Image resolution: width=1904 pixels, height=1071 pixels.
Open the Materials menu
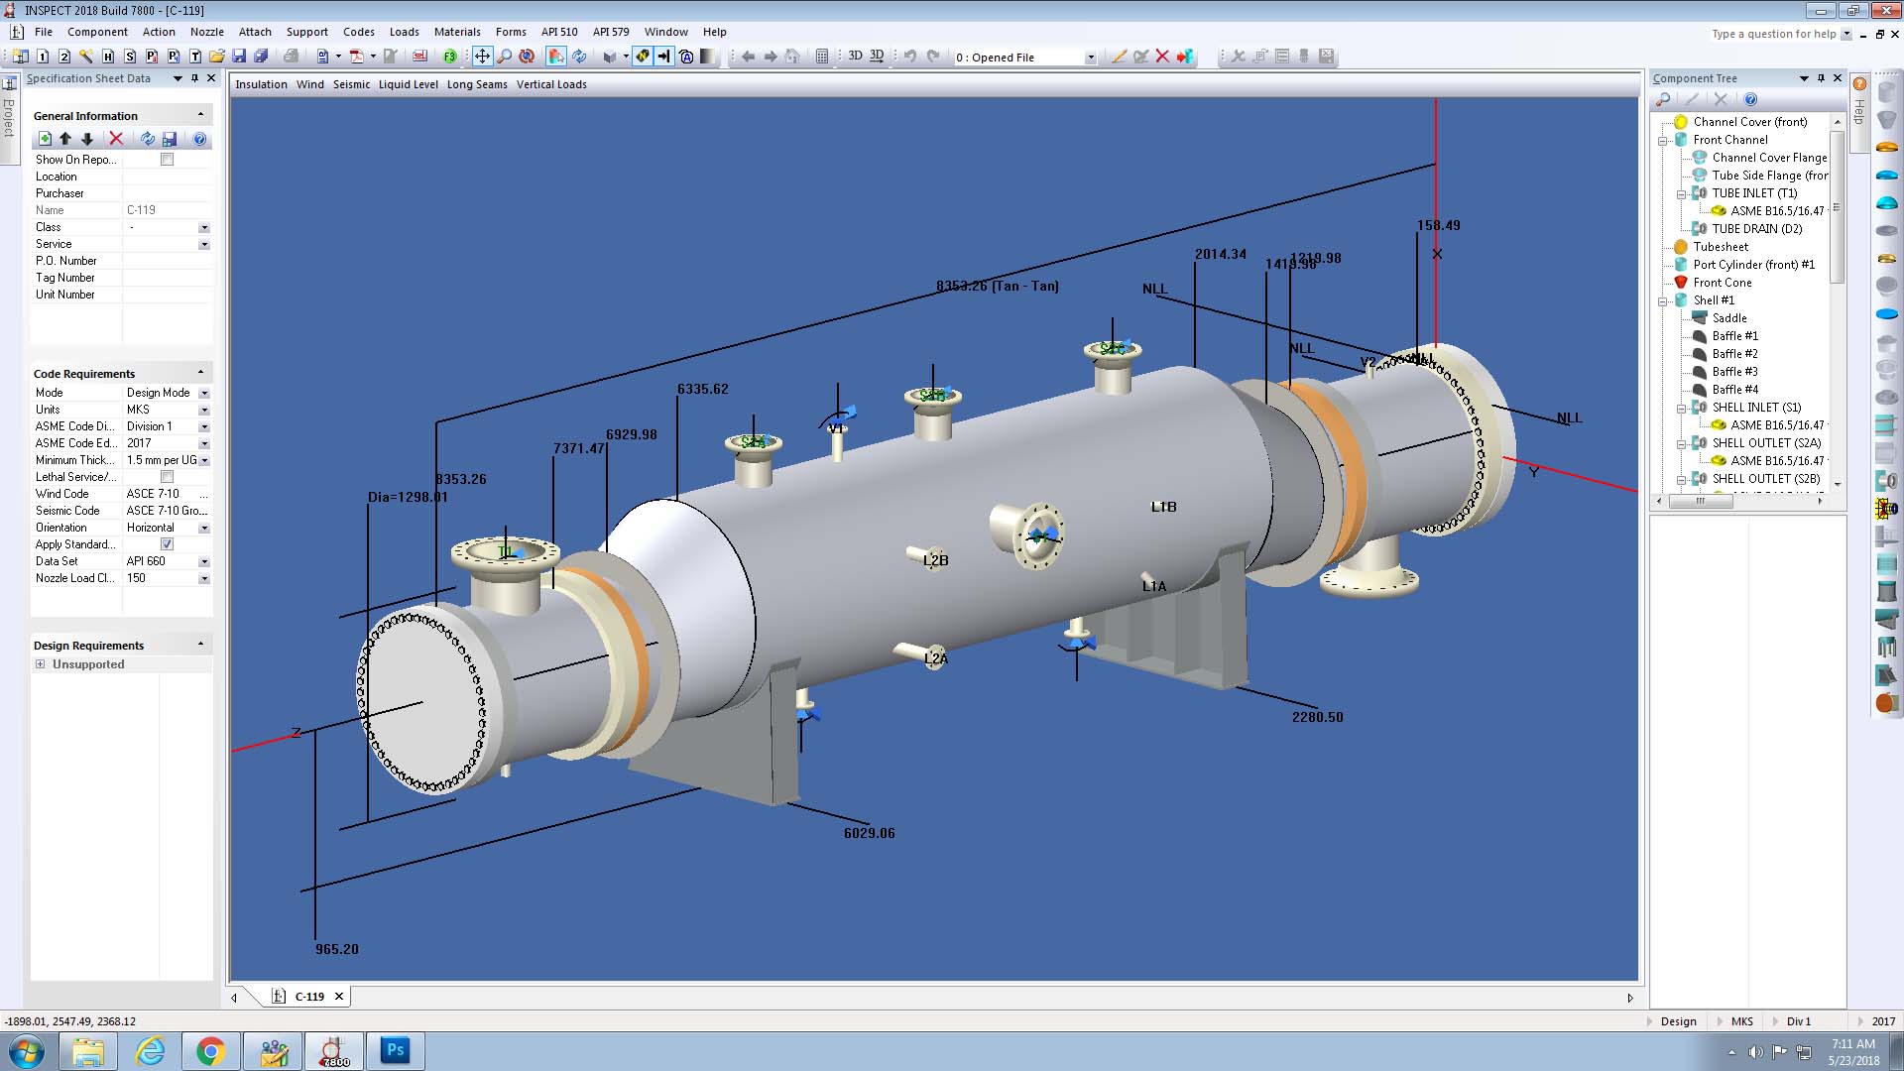pos(458,32)
